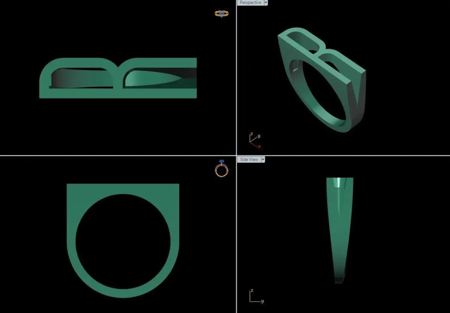Click the Perspective viewport title label
Screen dimensions: 450x313
(x=250, y=3)
